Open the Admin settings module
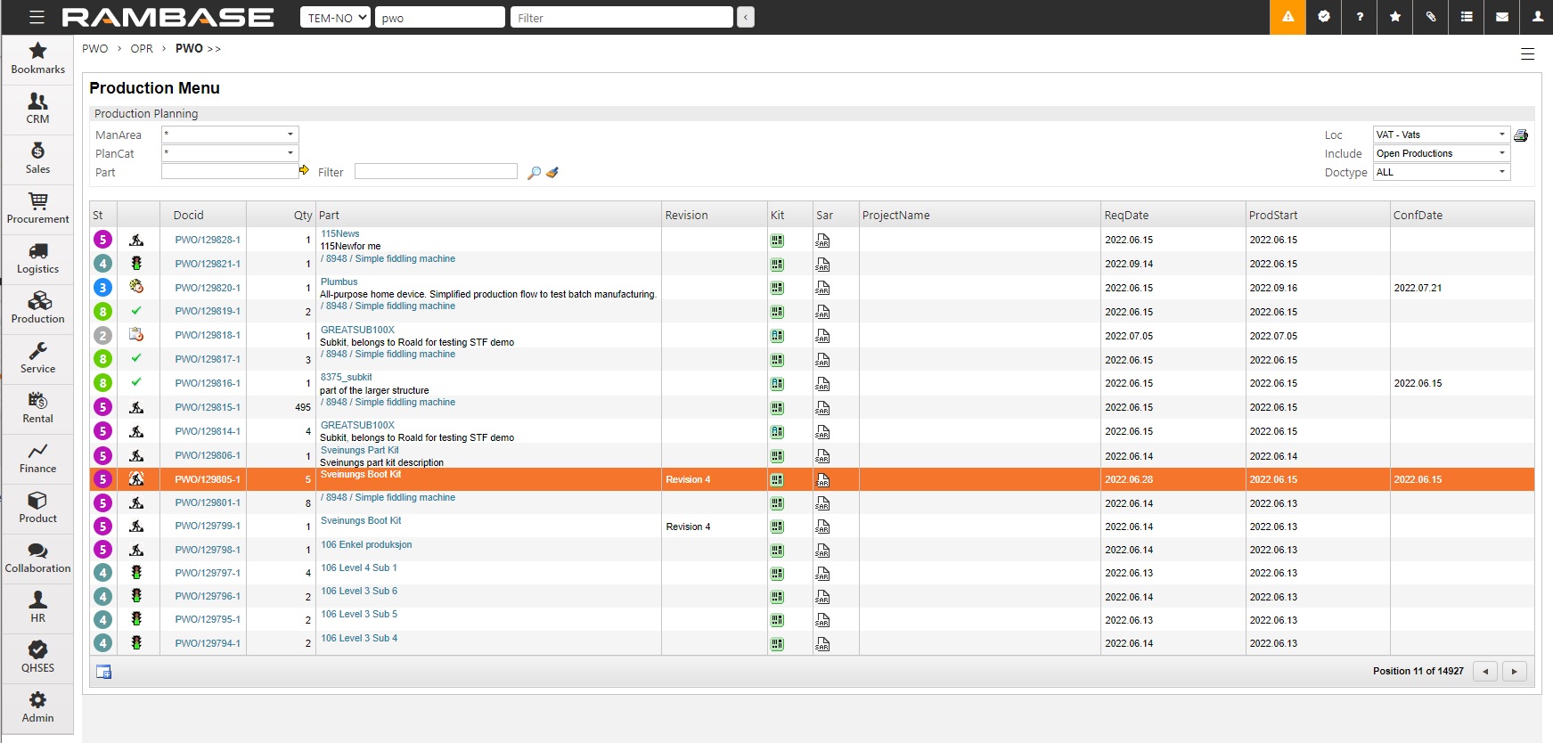1553x743 pixels. tap(37, 708)
